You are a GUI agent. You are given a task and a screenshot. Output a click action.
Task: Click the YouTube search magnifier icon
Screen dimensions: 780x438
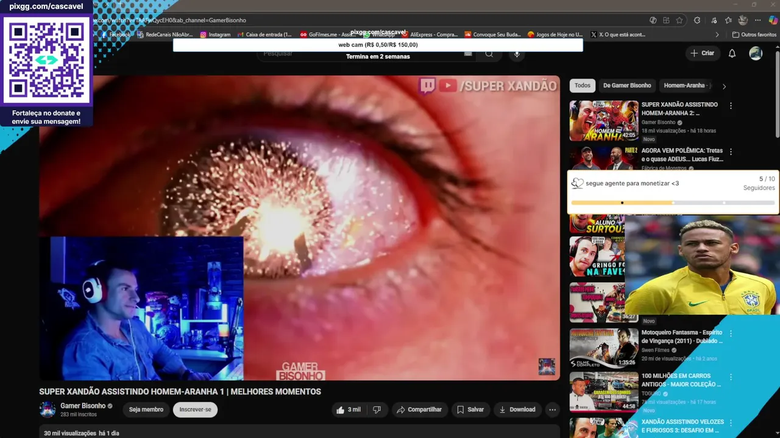[x=489, y=54]
